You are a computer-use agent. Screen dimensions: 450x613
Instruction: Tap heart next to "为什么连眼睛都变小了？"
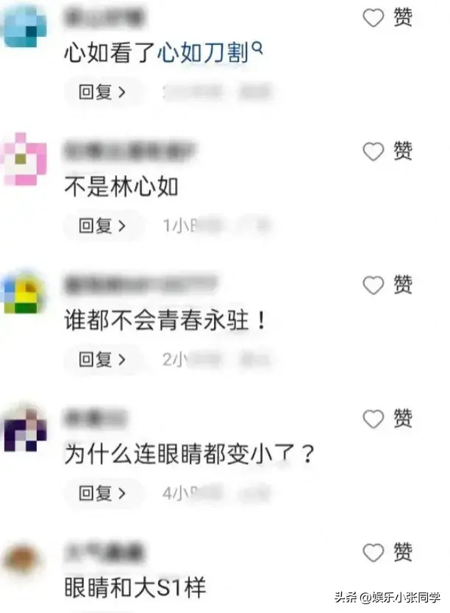coord(374,419)
